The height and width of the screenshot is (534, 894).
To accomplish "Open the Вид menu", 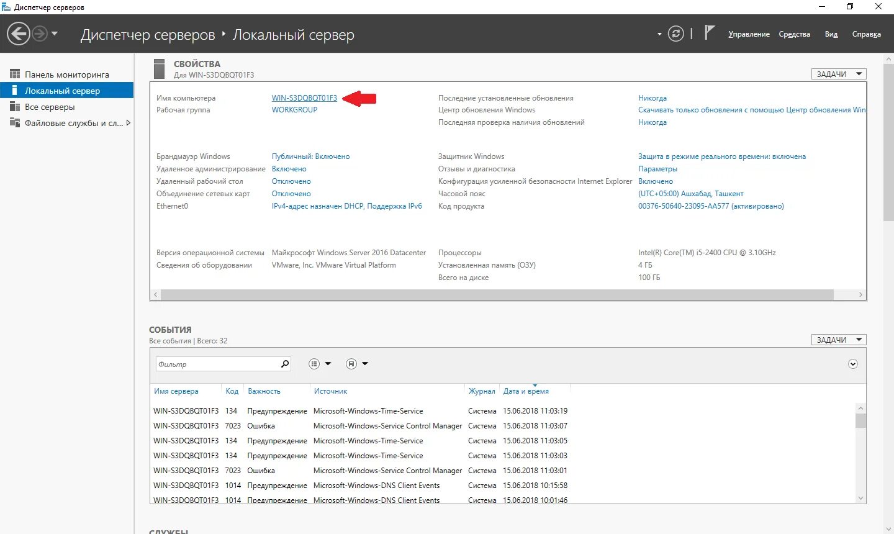I will click(x=831, y=34).
